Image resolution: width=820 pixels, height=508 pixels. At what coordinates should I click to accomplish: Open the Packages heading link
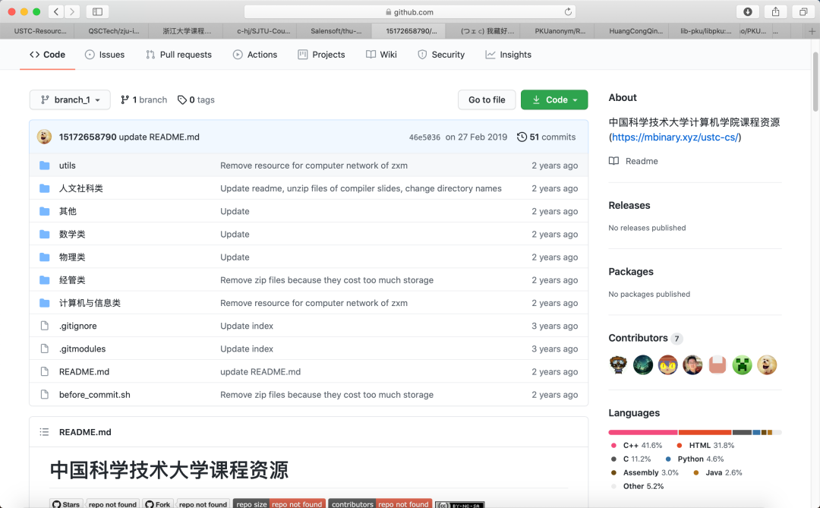[631, 272]
